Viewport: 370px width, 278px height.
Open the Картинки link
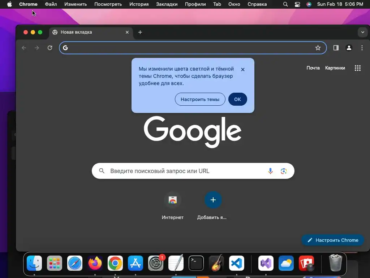click(335, 68)
